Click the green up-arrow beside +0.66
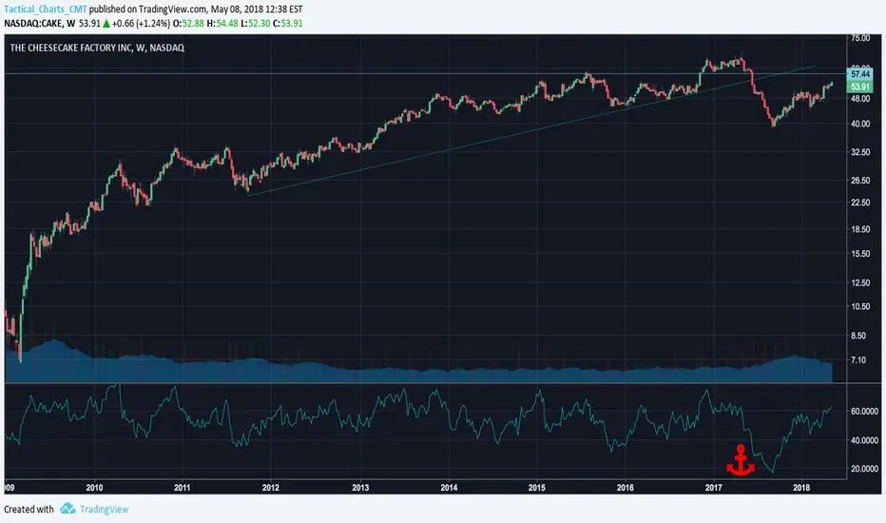 (106, 24)
